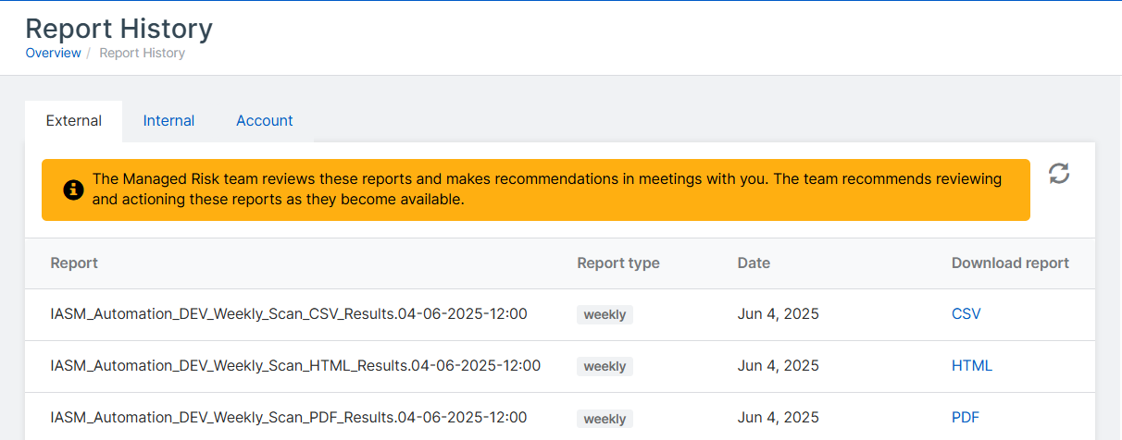The height and width of the screenshot is (440, 1122).
Task: Click the Report History page heading
Action: (118, 29)
